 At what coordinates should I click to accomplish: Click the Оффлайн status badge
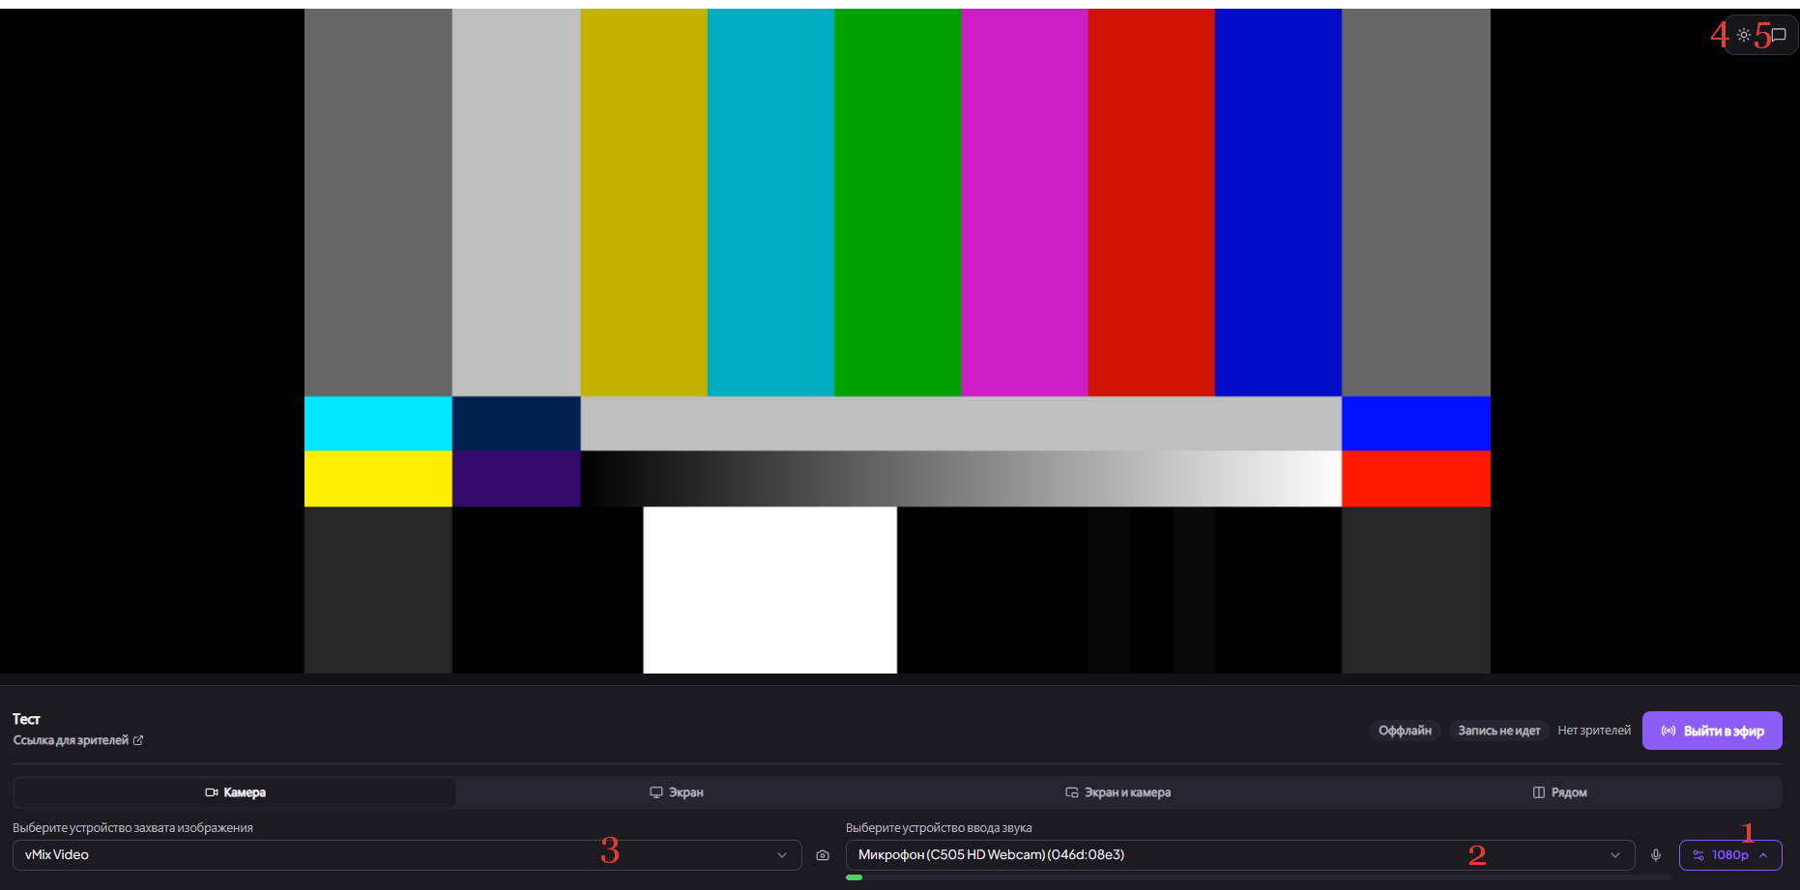click(1405, 731)
